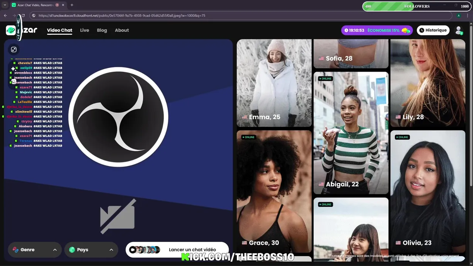Switch to the Video Chat tab
This screenshot has width=473, height=266.
[x=59, y=30]
